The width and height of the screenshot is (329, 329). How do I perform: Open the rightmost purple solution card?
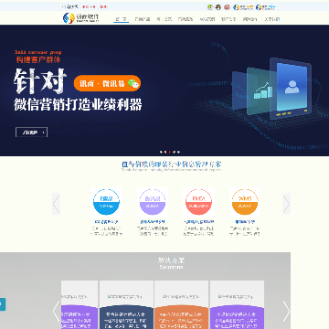tap(237, 304)
